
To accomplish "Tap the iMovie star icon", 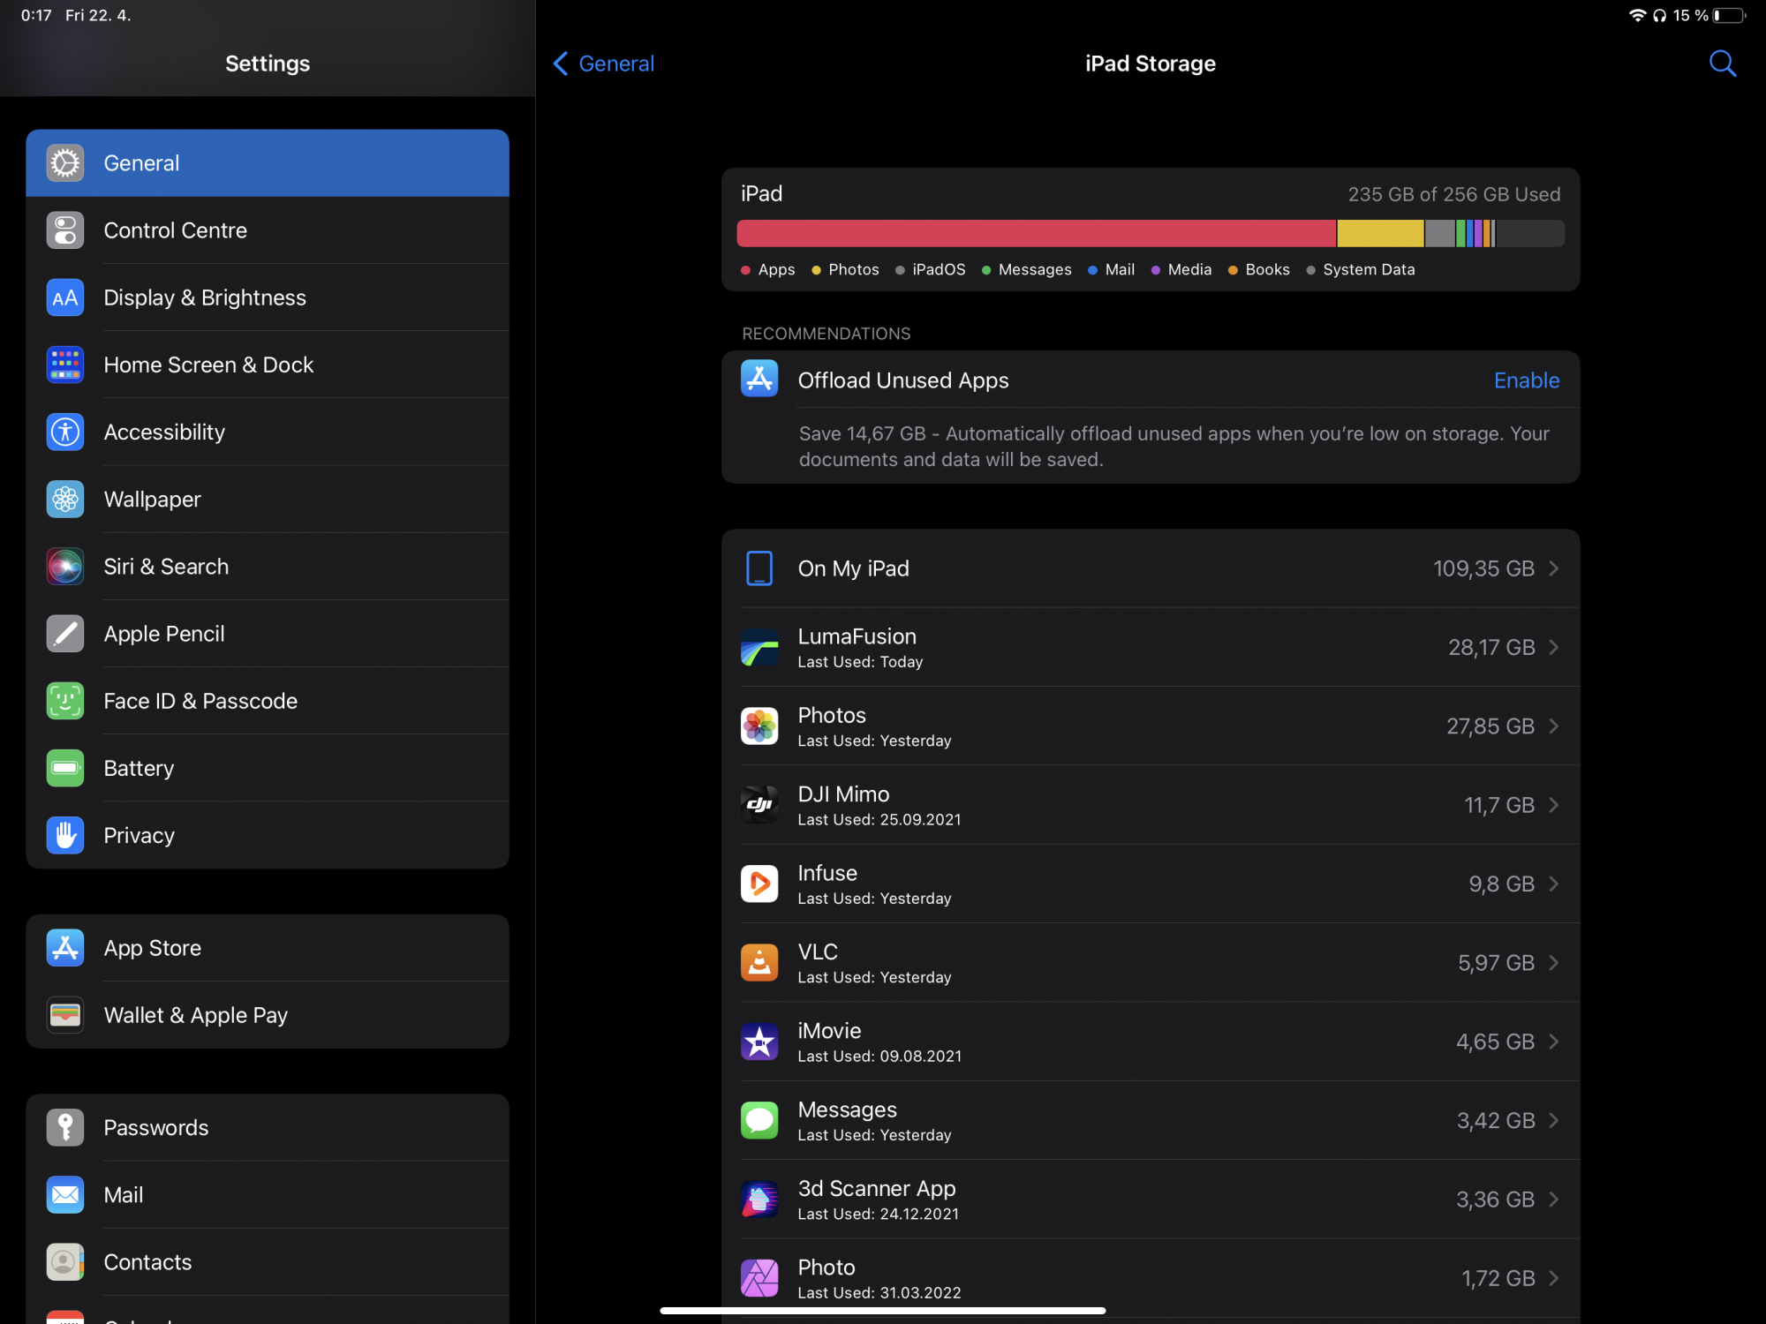I will (x=759, y=1042).
